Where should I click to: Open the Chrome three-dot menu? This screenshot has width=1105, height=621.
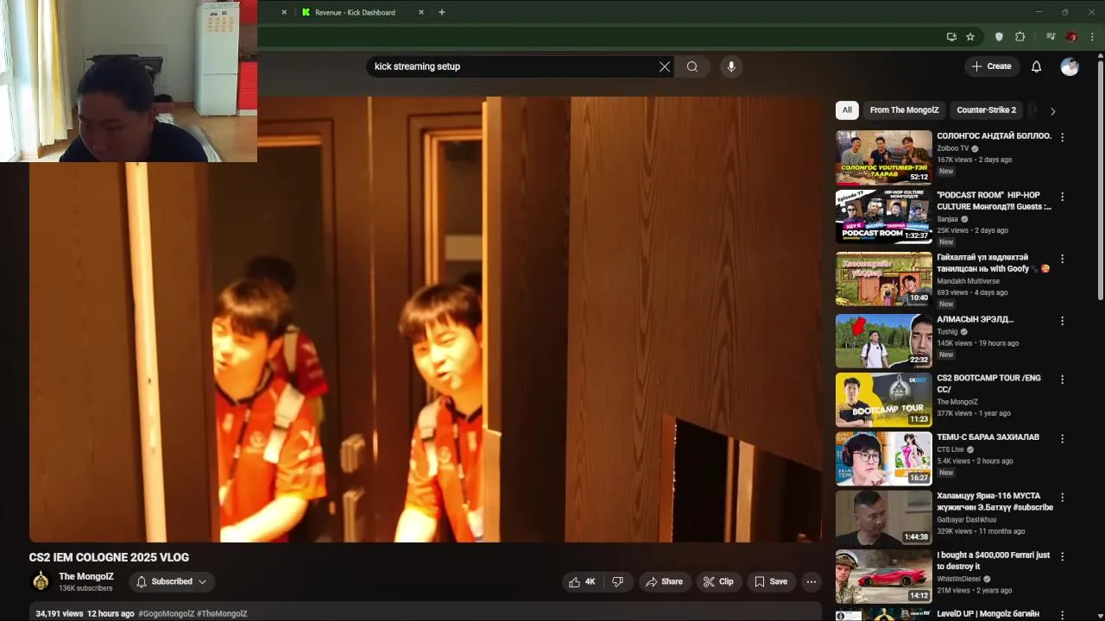[x=1093, y=37]
